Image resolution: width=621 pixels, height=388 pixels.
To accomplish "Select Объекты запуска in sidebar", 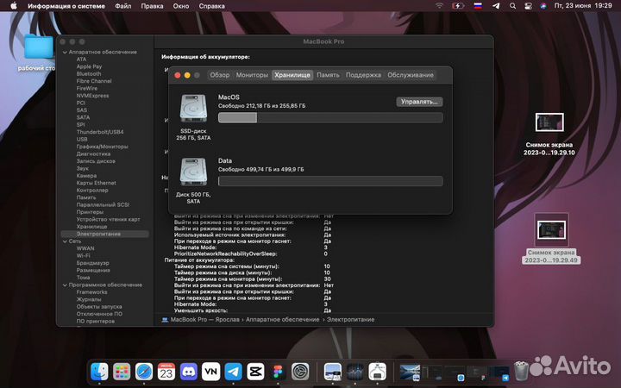I will click(x=99, y=307).
